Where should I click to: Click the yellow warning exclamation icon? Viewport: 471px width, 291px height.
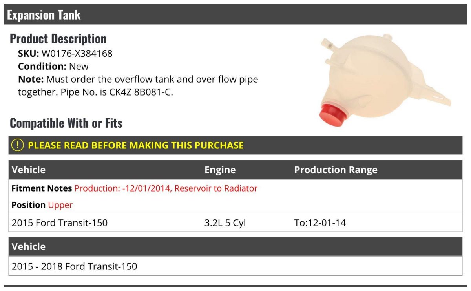(18, 145)
